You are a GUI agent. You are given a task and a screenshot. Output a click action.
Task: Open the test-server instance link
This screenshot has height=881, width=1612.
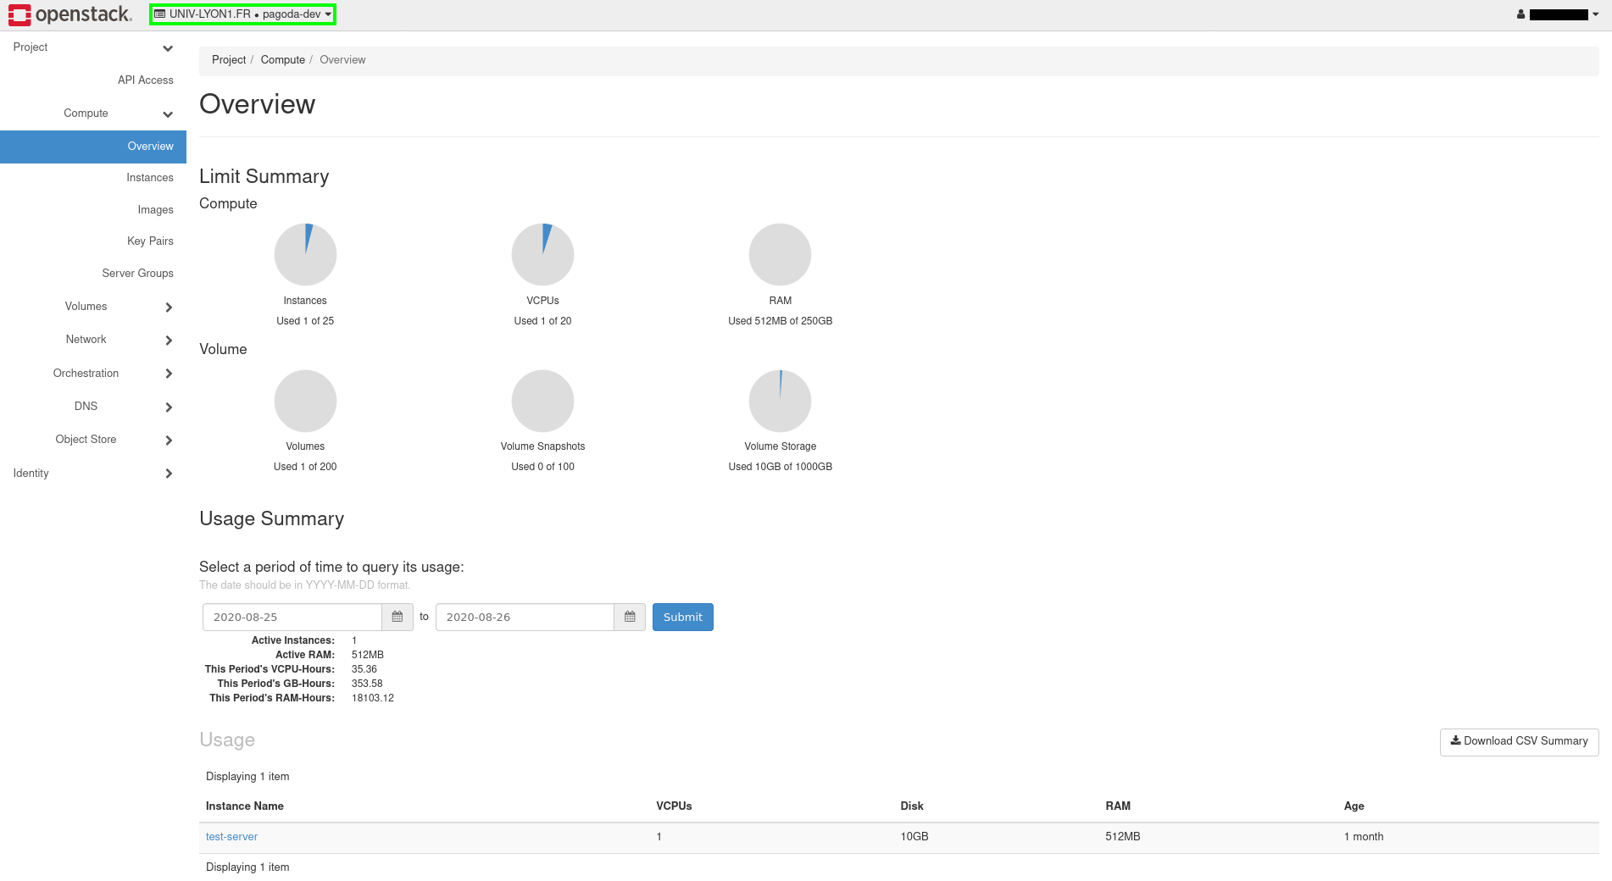pos(231,837)
